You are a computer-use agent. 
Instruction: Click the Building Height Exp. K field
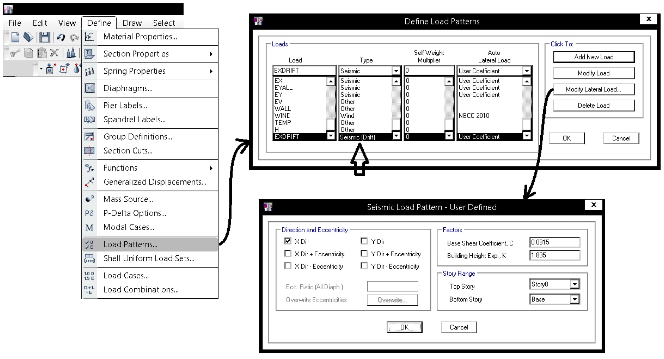pyautogui.click(x=554, y=255)
